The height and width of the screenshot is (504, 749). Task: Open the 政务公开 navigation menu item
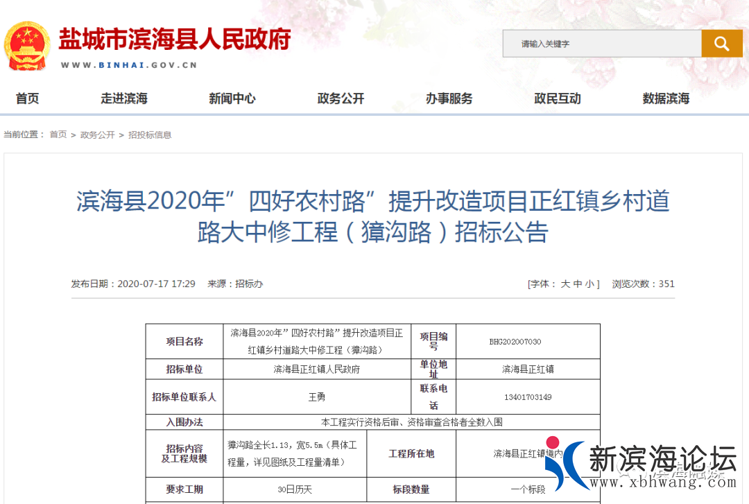[x=339, y=98]
